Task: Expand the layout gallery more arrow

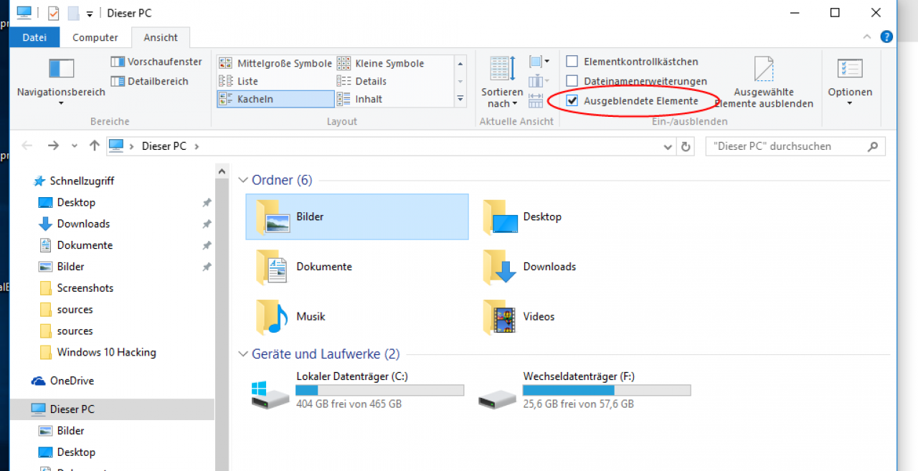Action: coord(460,99)
